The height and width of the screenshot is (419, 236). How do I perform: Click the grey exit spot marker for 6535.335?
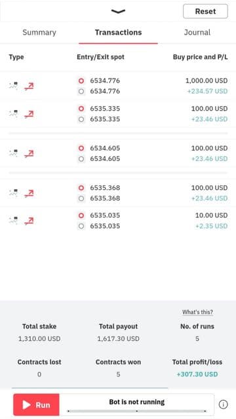pos(81,119)
